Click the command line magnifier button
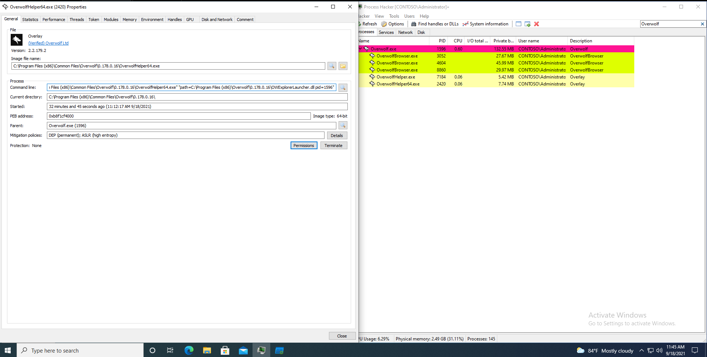Image resolution: width=707 pixels, height=357 pixels. 343,87
